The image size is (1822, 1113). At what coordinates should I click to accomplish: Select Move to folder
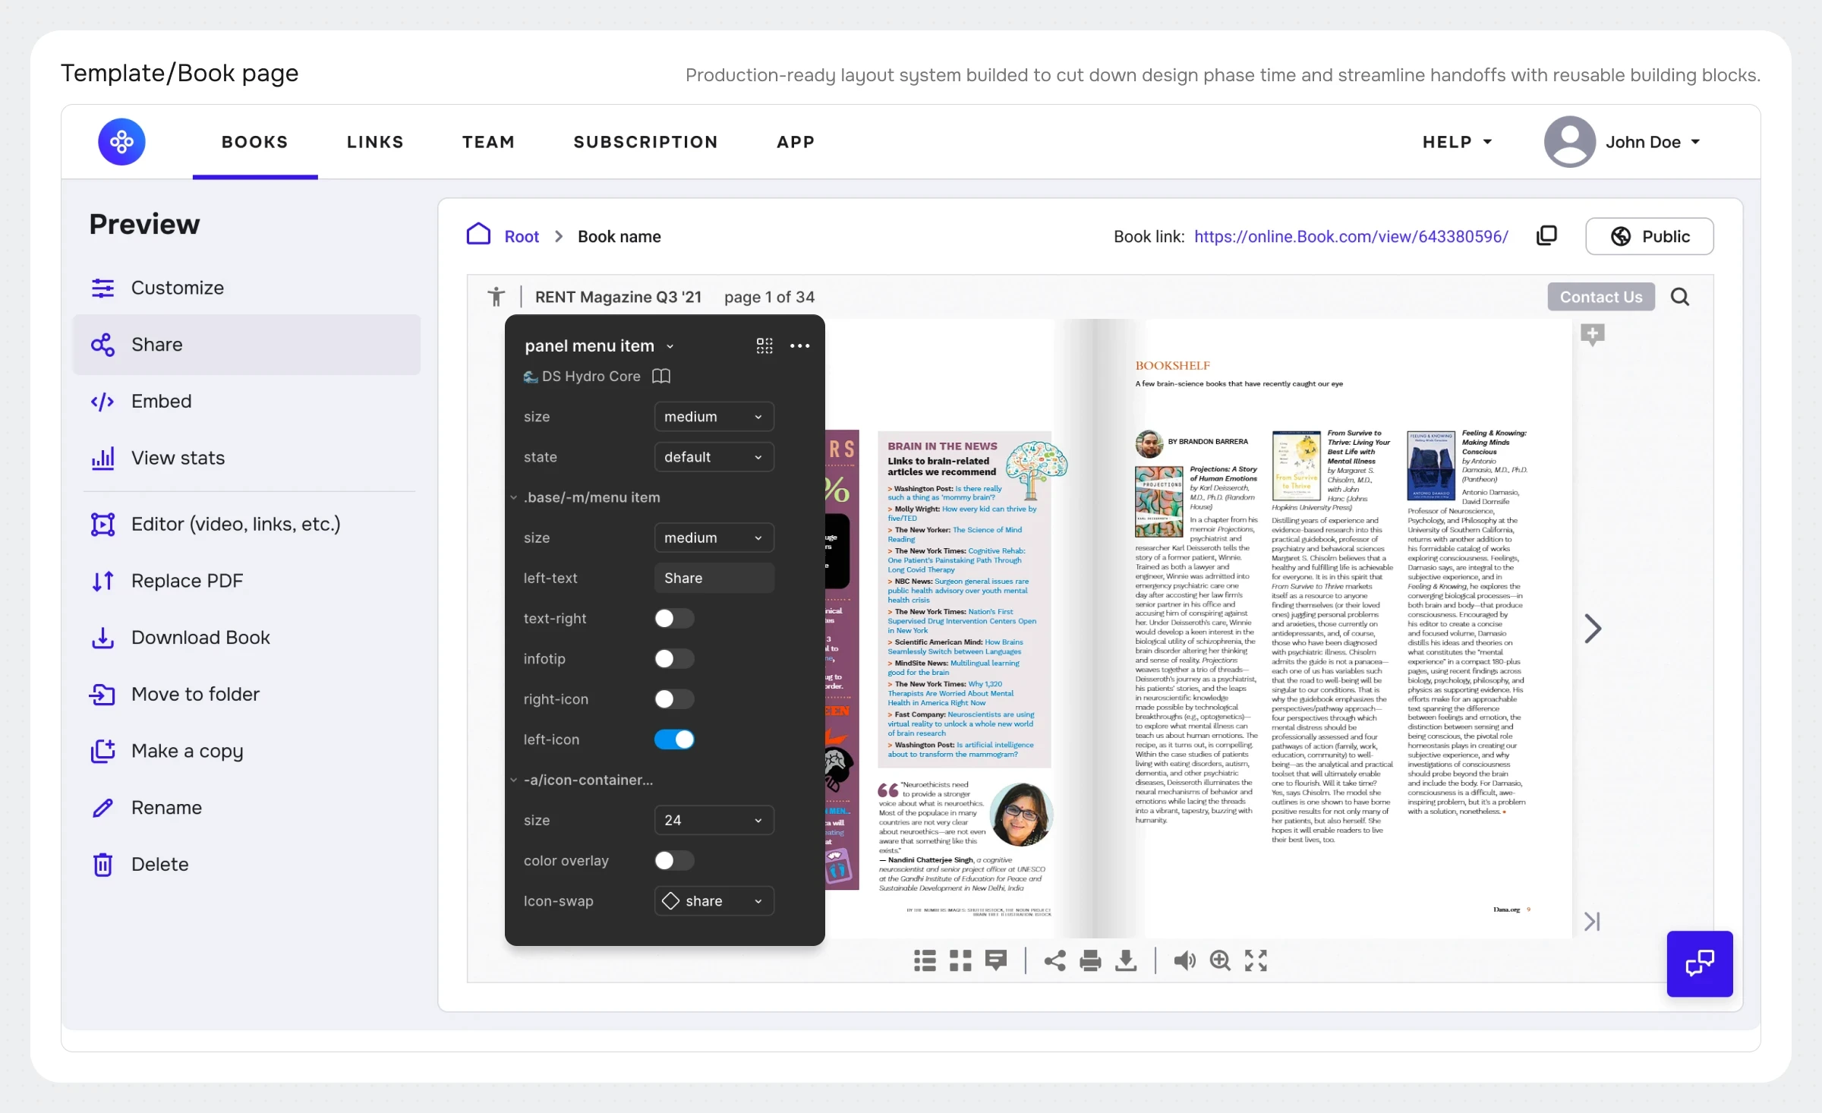click(x=247, y=695)
